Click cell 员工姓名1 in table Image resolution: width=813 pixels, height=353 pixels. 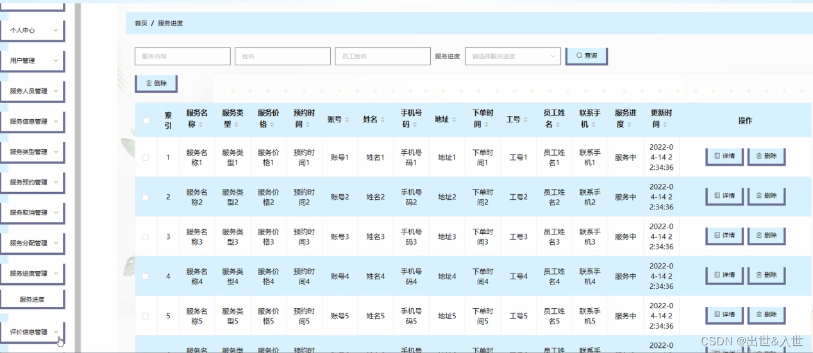click(x=555, y=158)
